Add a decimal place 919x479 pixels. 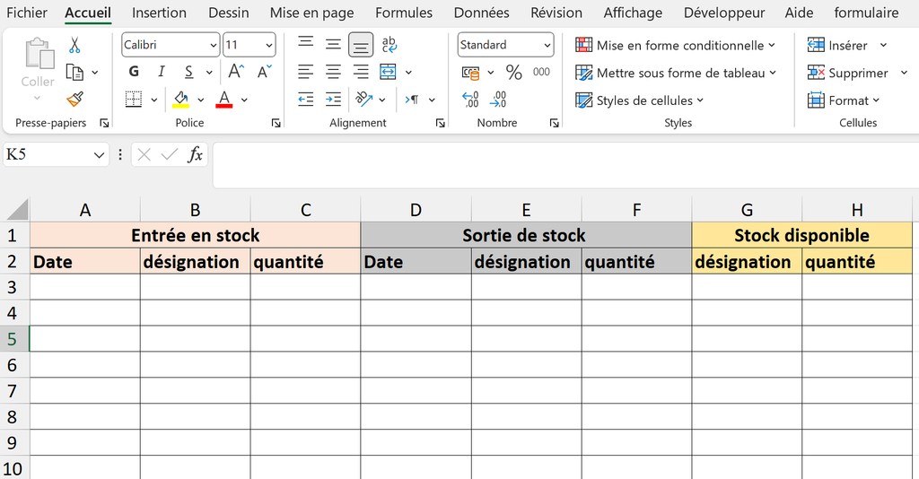pyautogui.click(x=470, y=100)
